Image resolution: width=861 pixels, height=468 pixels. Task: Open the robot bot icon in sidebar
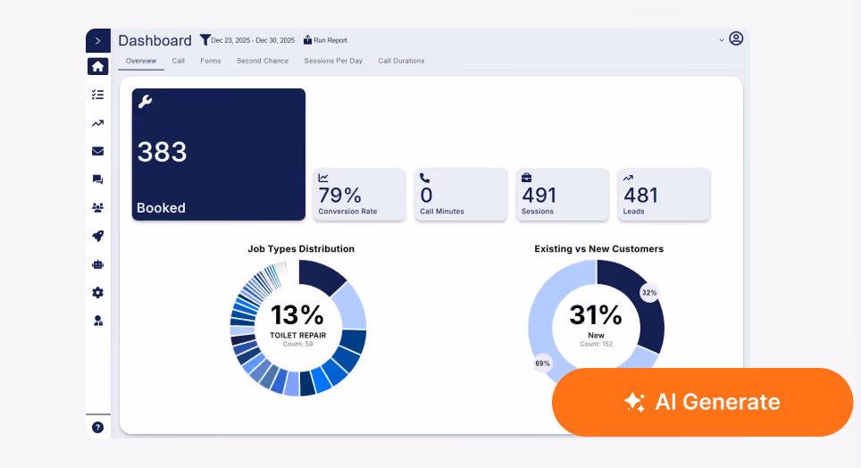(x=97, y=264)
